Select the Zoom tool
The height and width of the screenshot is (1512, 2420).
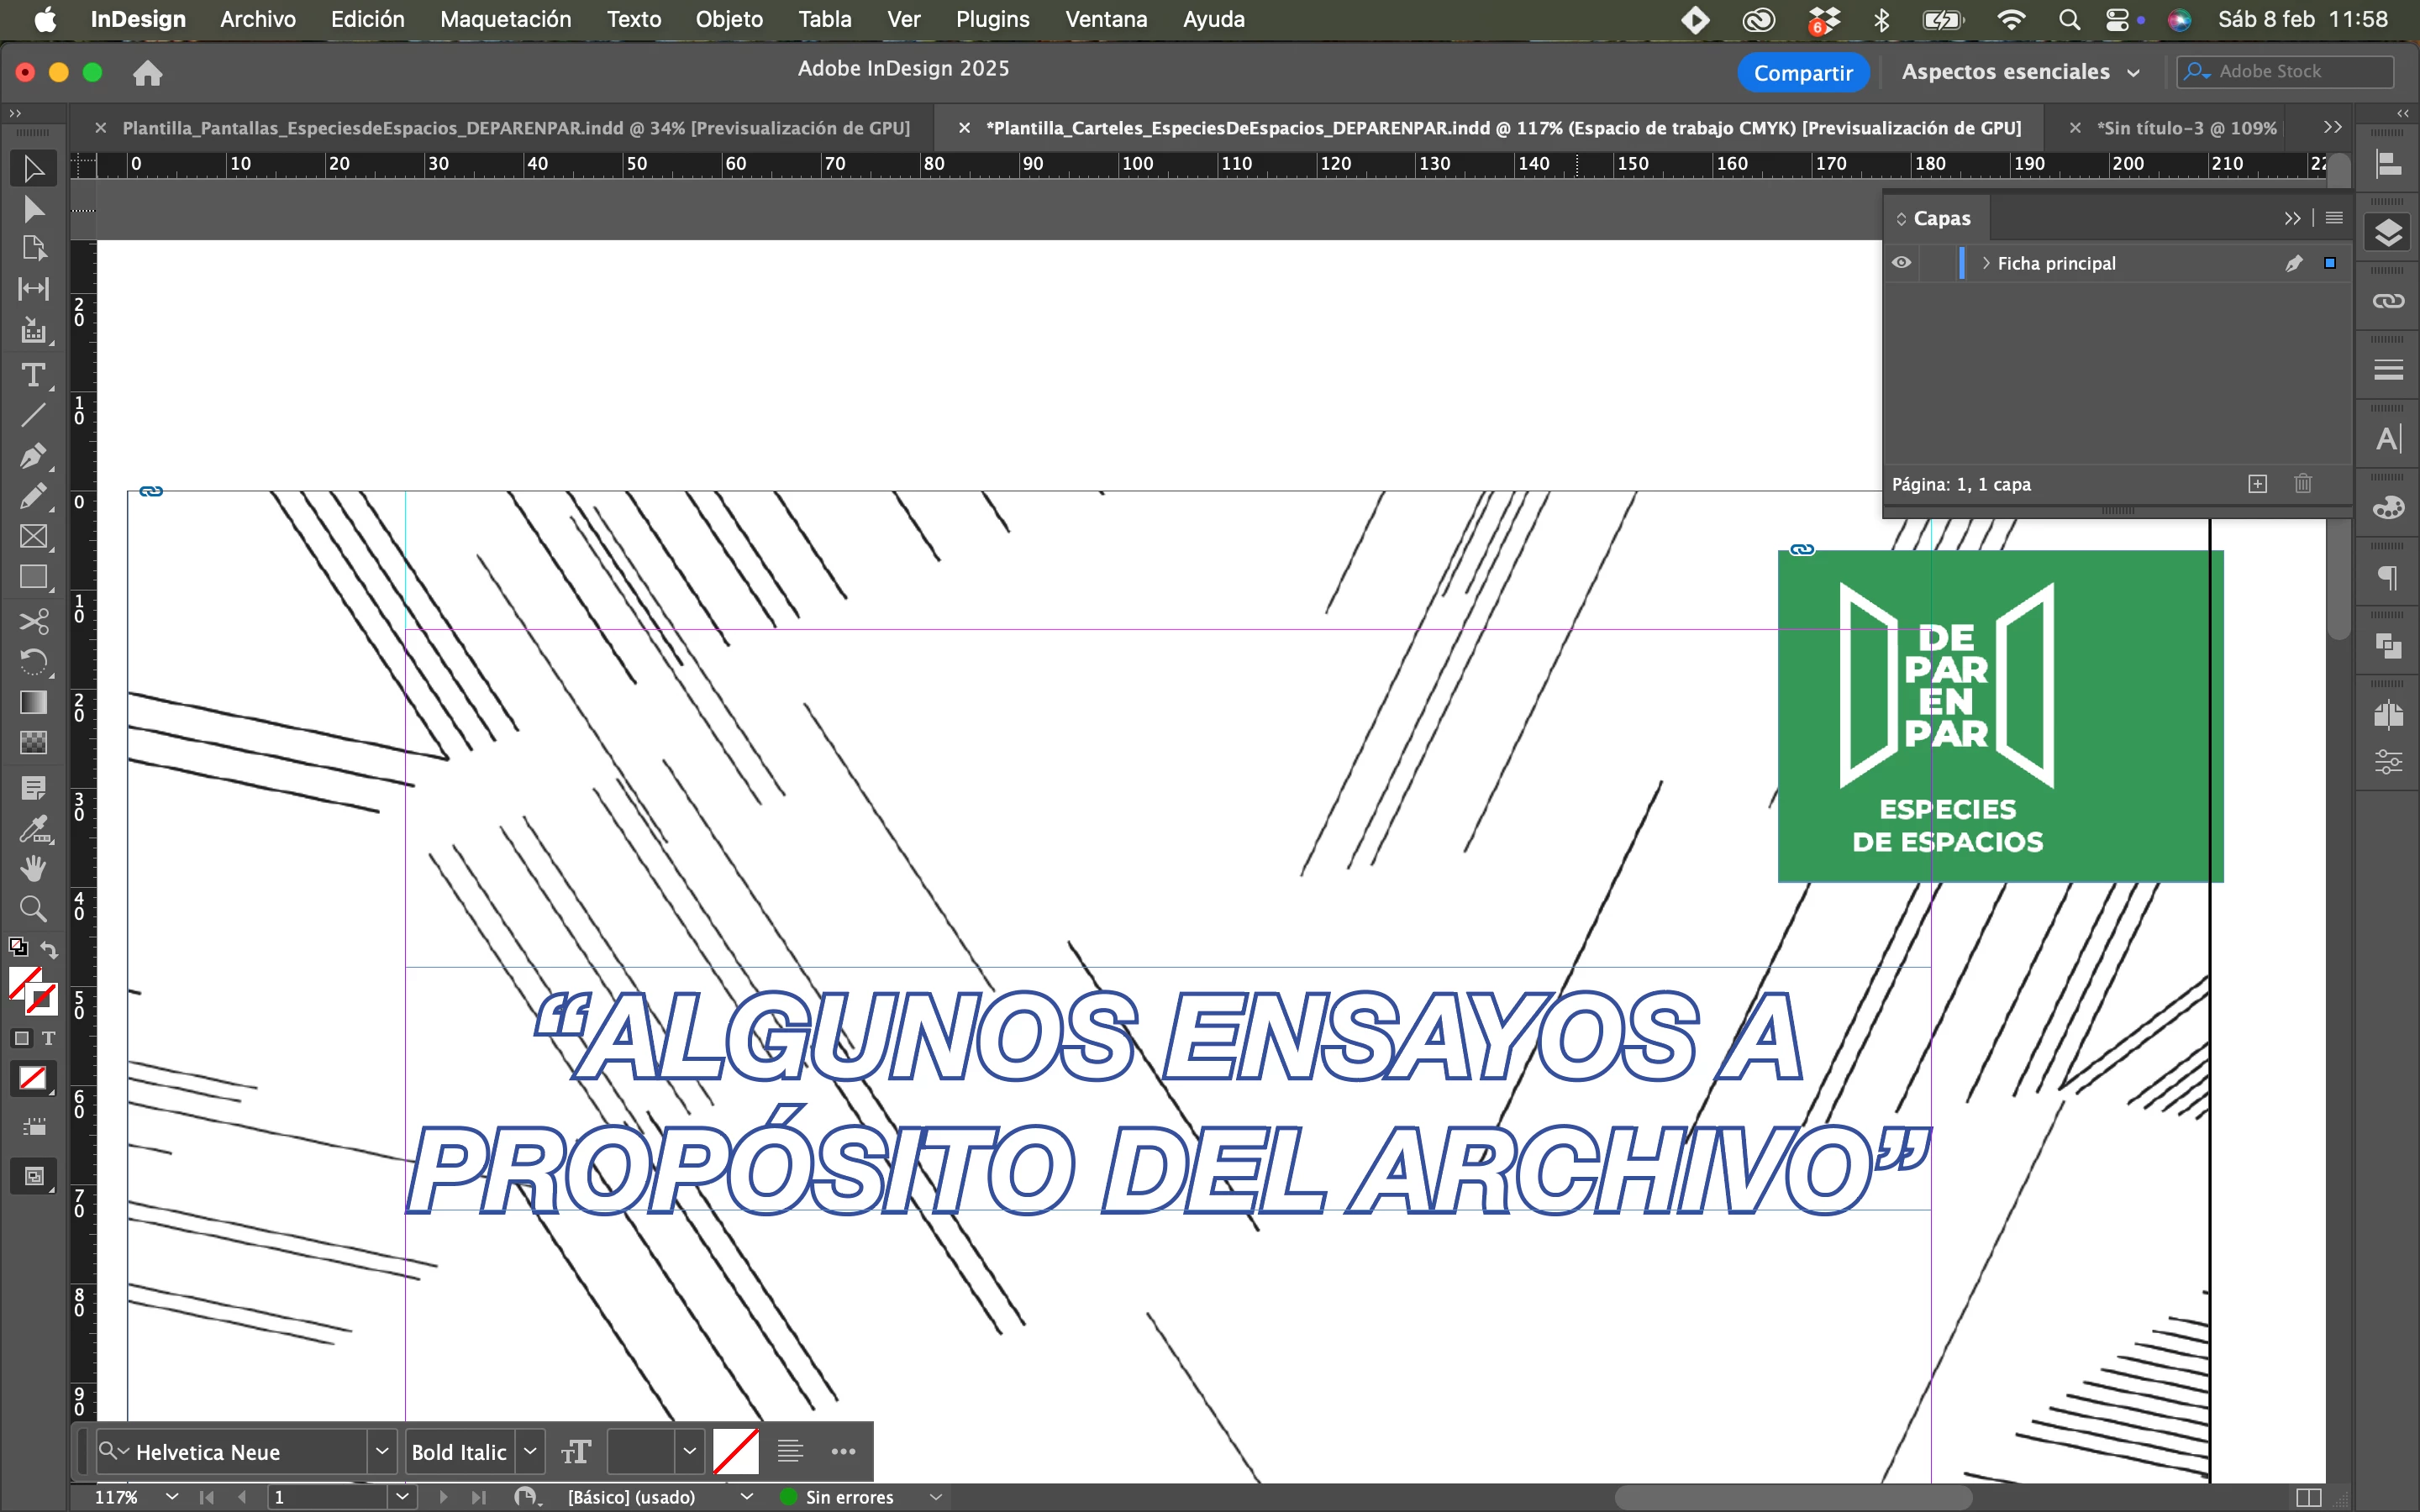(33, 908)
